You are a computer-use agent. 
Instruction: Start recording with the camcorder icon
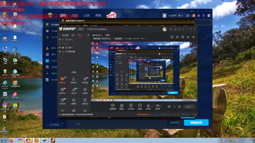tap(169, 106)
